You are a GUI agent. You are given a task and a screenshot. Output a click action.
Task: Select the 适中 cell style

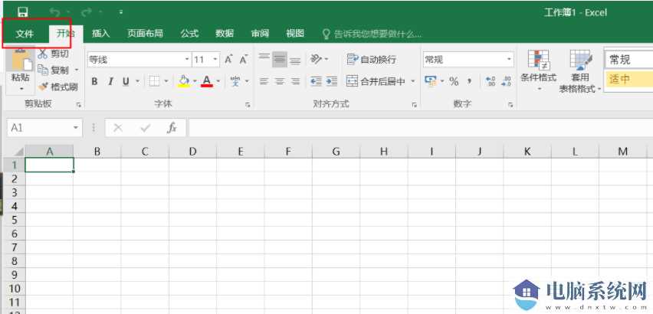pos(628,80)
